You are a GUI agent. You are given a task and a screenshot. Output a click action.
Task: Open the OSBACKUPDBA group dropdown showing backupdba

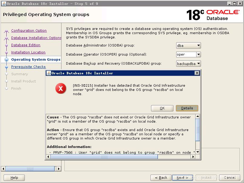pos(188,63)
